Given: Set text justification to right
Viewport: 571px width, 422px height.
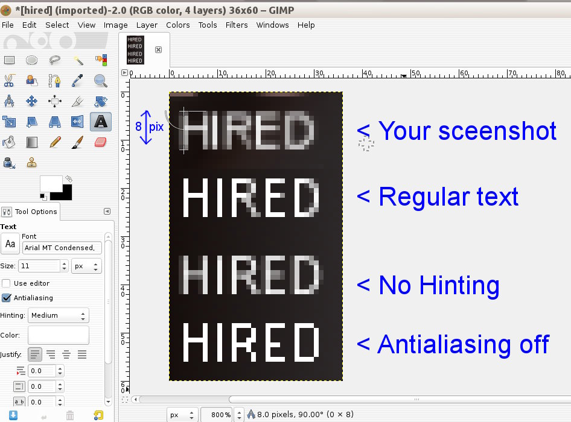Looking at the screenshot, I should [51, 354].
